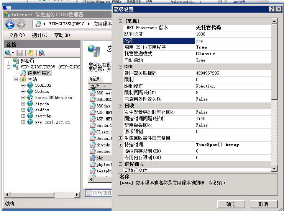284x211 pixels.
Task: Click the 队列长度 value field
Action: 232,34
